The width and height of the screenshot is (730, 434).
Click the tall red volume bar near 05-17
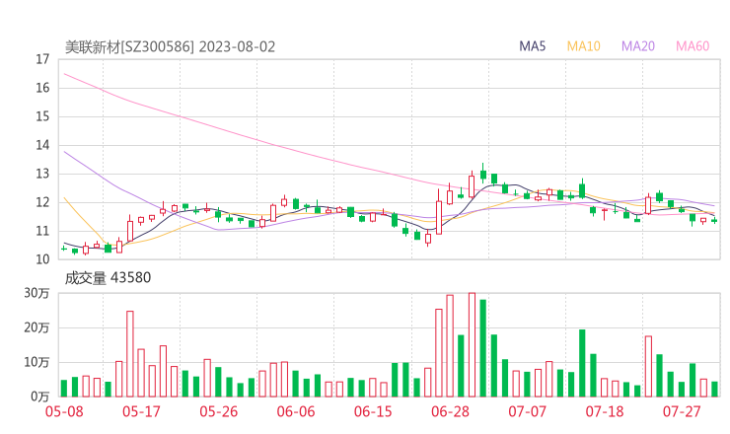point(130,354)
